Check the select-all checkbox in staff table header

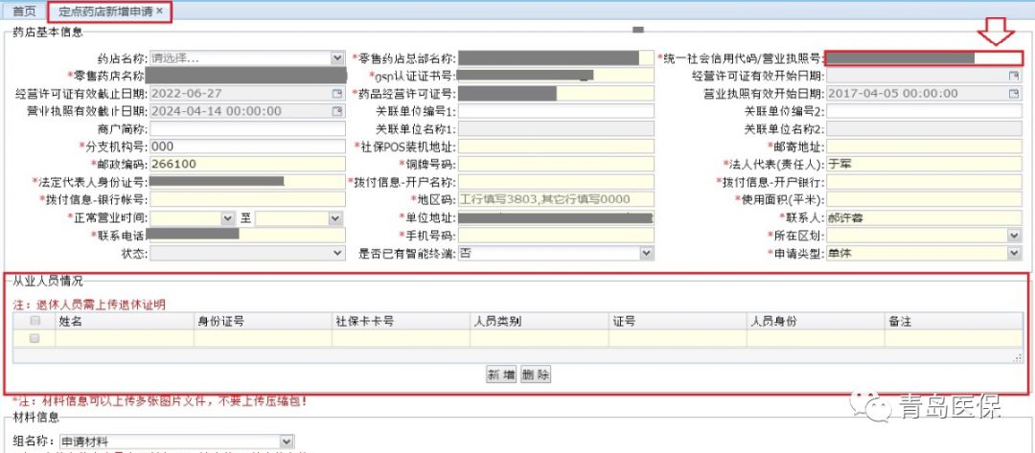(x=35, y=322)
